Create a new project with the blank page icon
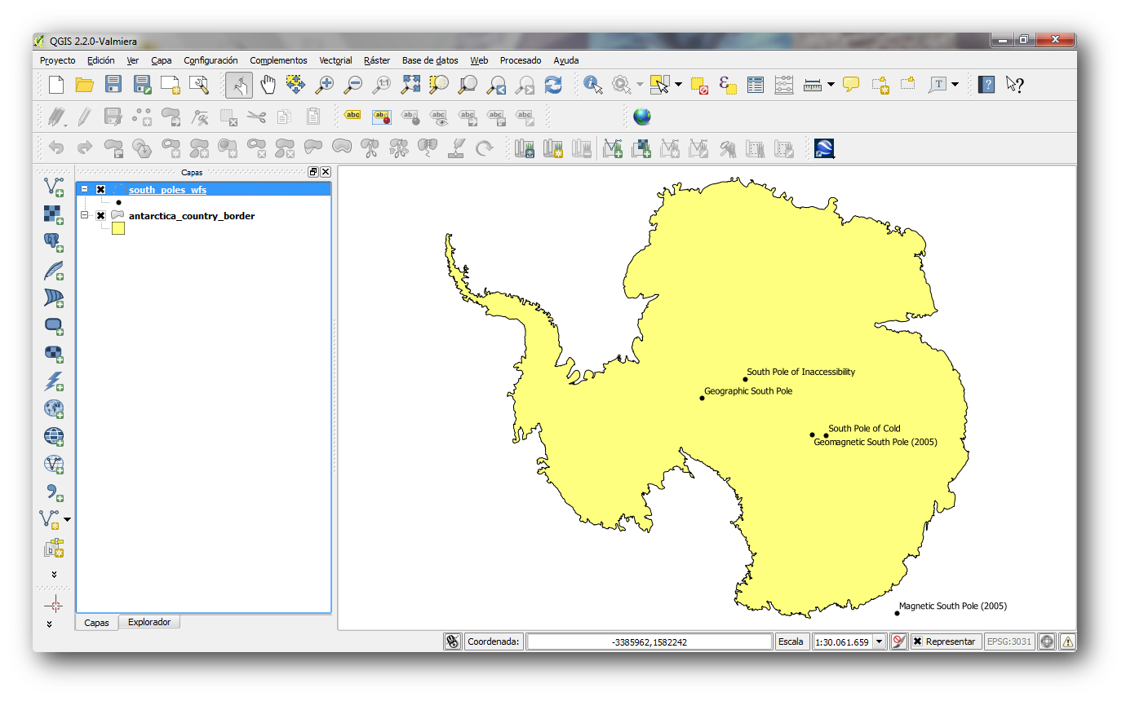This screenshot has width=1126, height=701. [56, 84]
